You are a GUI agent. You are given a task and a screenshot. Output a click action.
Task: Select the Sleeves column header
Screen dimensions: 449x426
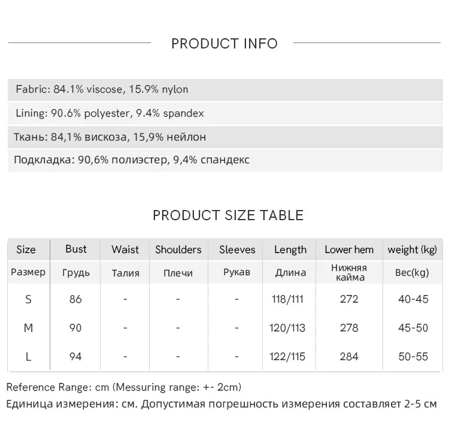pos(237,250)
